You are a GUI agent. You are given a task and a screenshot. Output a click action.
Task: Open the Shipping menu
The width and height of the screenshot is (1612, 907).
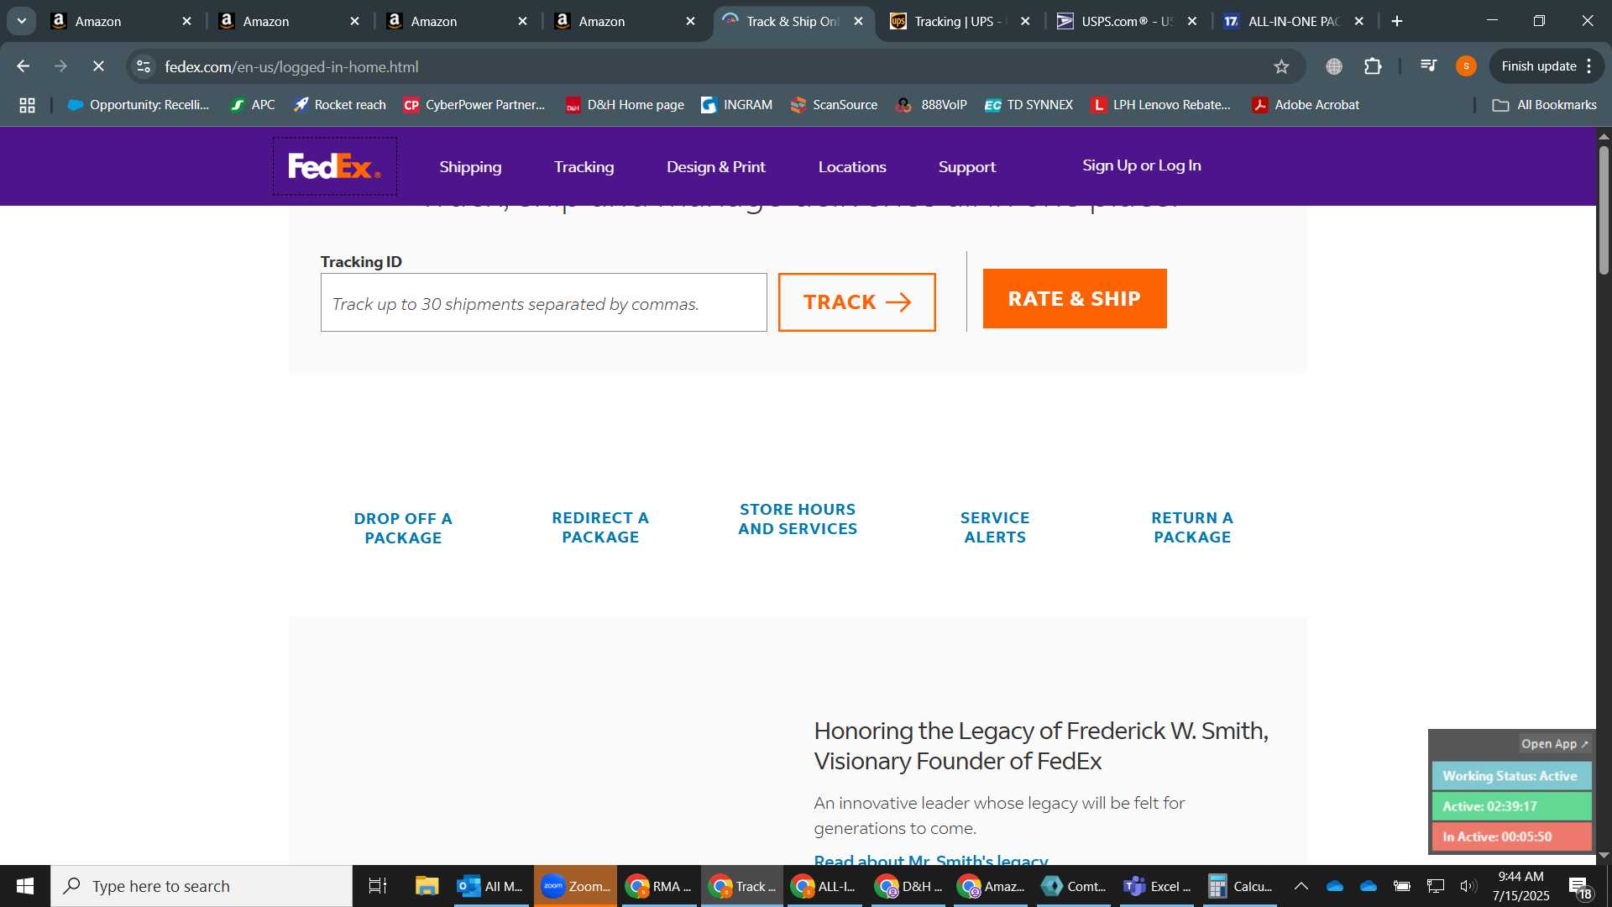[x=470, y=167]
